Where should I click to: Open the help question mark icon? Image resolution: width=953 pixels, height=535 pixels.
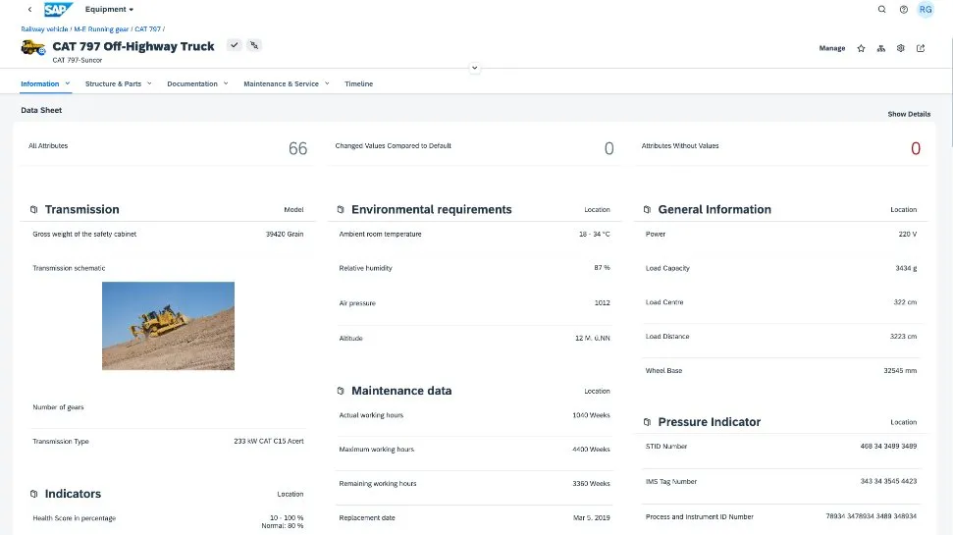click(x=903, y=9)
